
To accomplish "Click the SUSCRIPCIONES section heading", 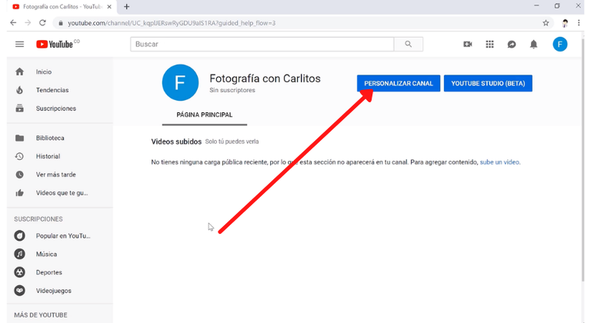I will click(38, 219).
